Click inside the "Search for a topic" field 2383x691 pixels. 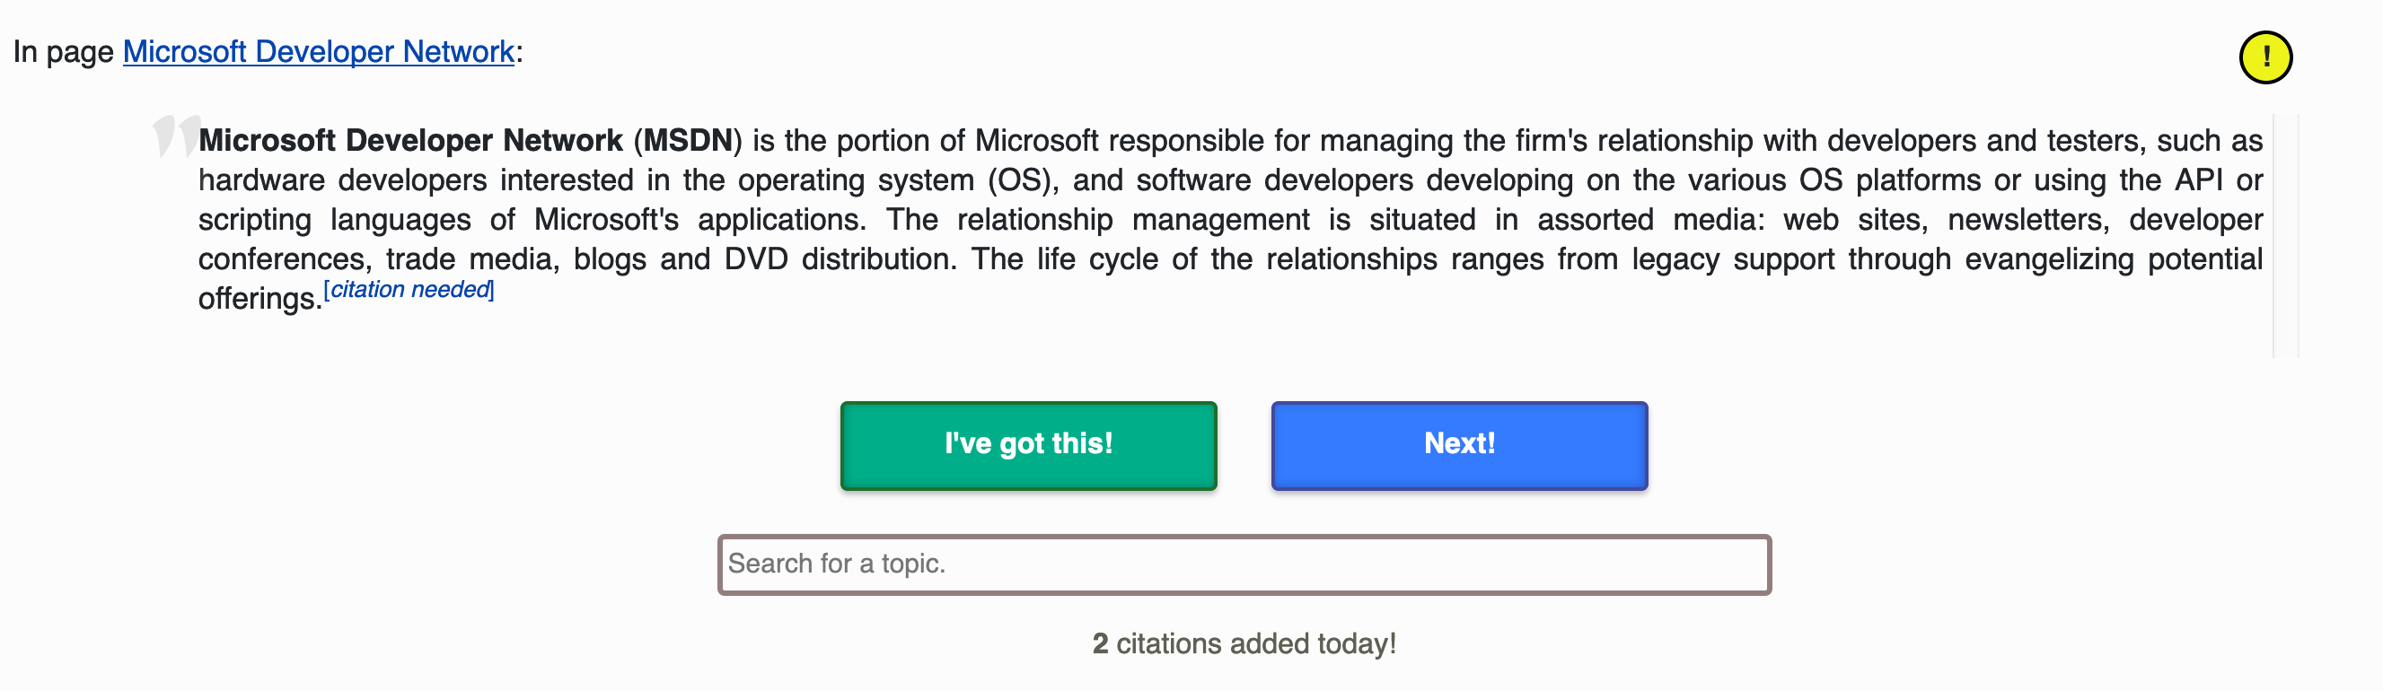coord(1244,564)
